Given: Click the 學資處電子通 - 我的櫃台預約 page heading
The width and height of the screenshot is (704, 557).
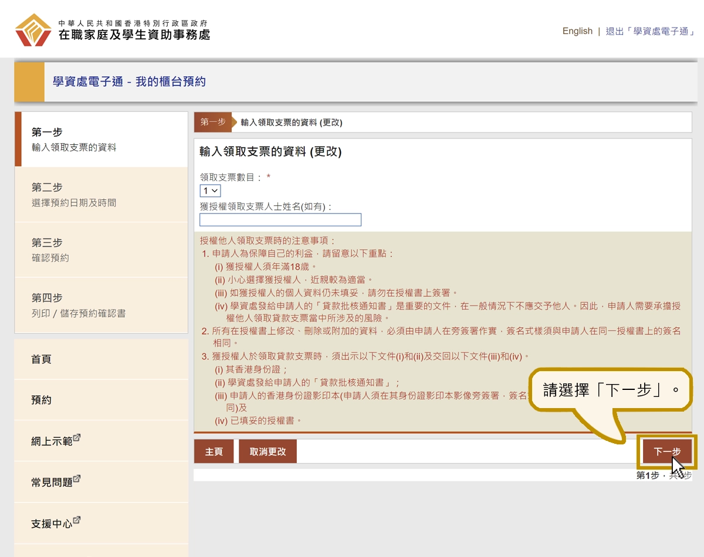Looking at the screenshot, I should tap(129, 82).
